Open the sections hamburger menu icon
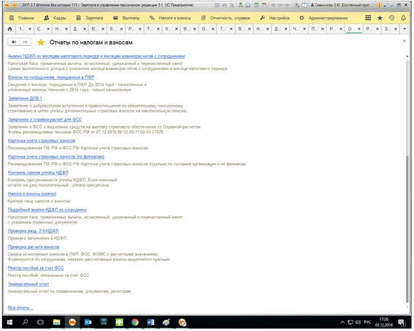Viewport: 414px width, 331px height. tap(11, 18)
